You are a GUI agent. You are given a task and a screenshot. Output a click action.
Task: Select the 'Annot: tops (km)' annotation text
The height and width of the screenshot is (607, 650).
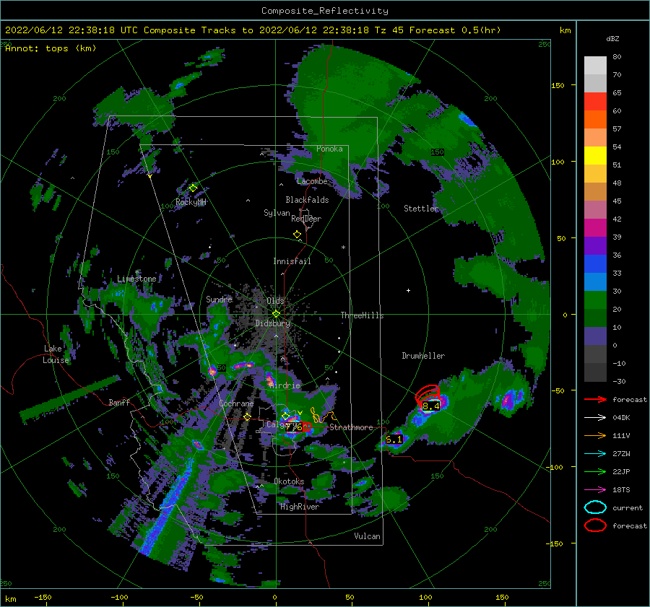(x=51, y=48)
